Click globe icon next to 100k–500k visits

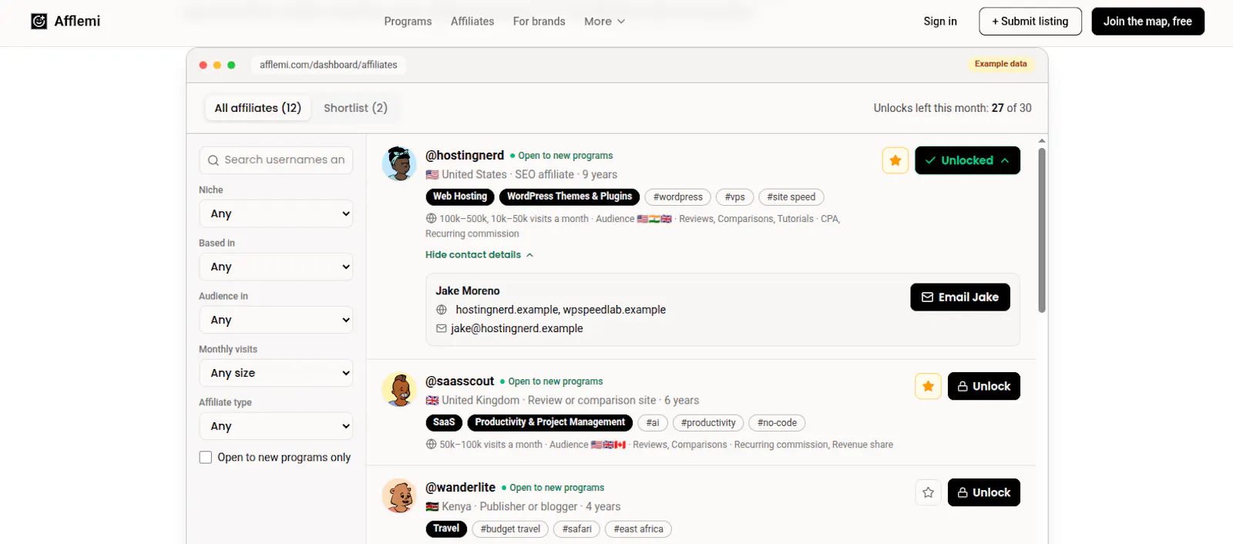(431, 219)
